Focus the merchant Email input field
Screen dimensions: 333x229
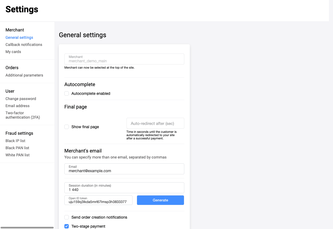pos(124,171)
